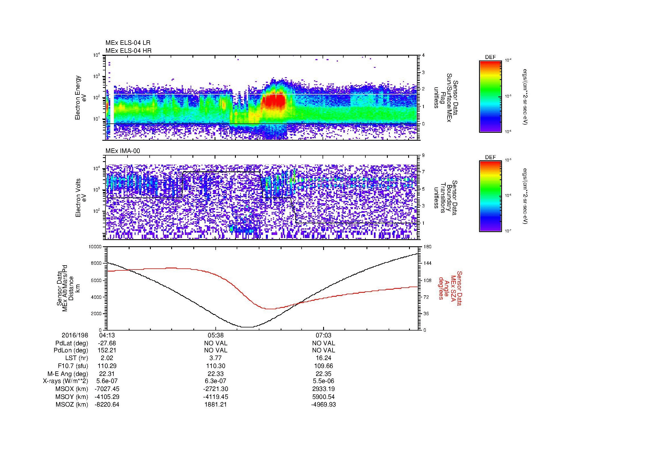The image size is (663, 469).
Task: Click the MSOZ value '-4969.93'
Action: tap(323, 405)
